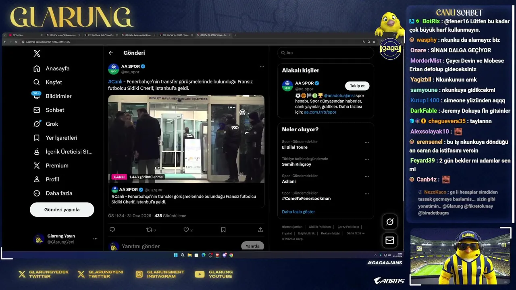Open Windows taskbar search
Image resolution: width=516 pixels, height=290 pixels.
click(x=183, y=255)
